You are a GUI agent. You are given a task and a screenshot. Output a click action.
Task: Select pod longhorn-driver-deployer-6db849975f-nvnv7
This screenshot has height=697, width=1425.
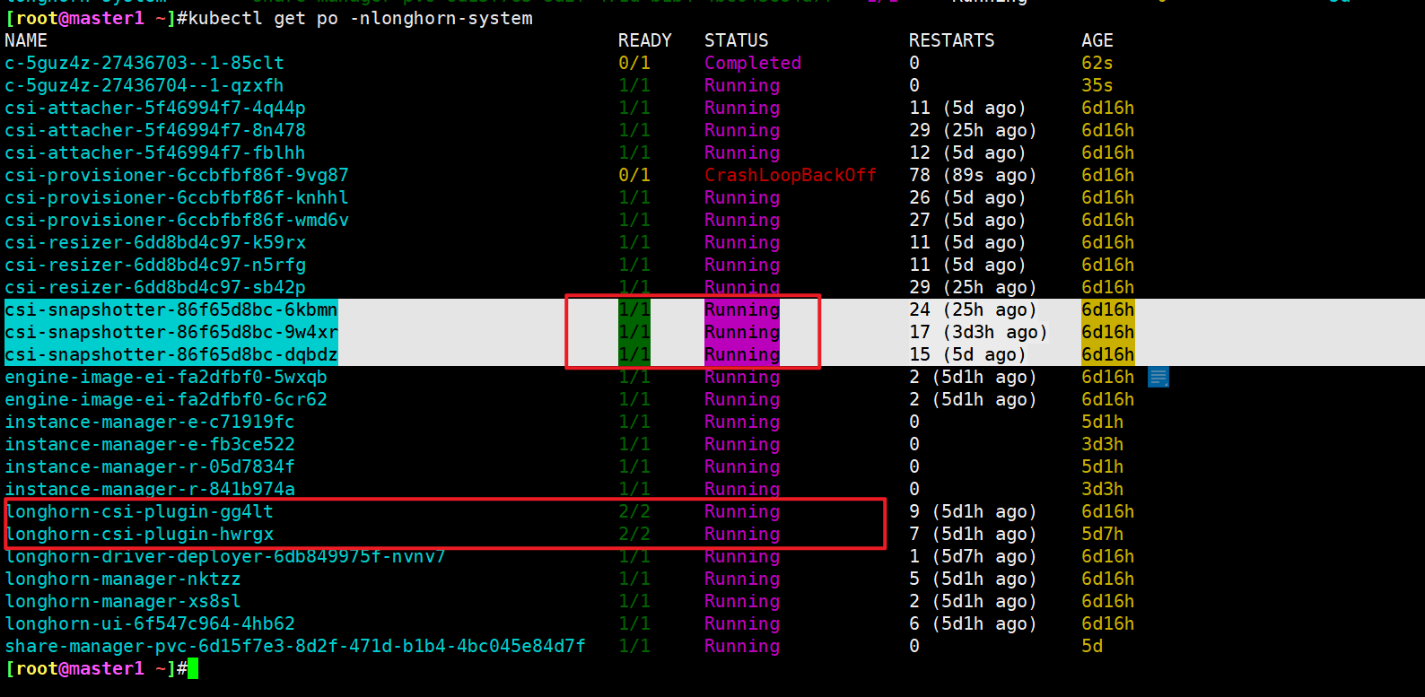225,556
